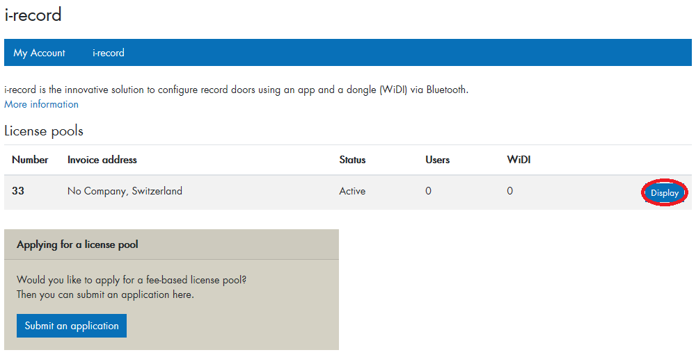Click the i-record page title
Screen dimensions: 696x357
coord(33,15)
